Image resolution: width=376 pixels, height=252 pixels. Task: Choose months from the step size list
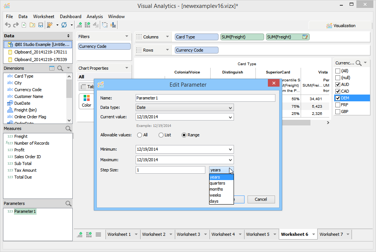click(216, 189)
